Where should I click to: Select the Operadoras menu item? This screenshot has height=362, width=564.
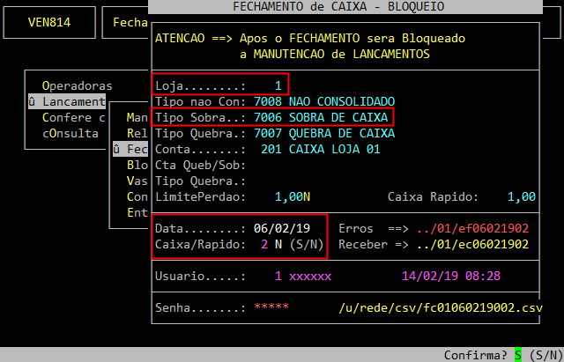77,85
